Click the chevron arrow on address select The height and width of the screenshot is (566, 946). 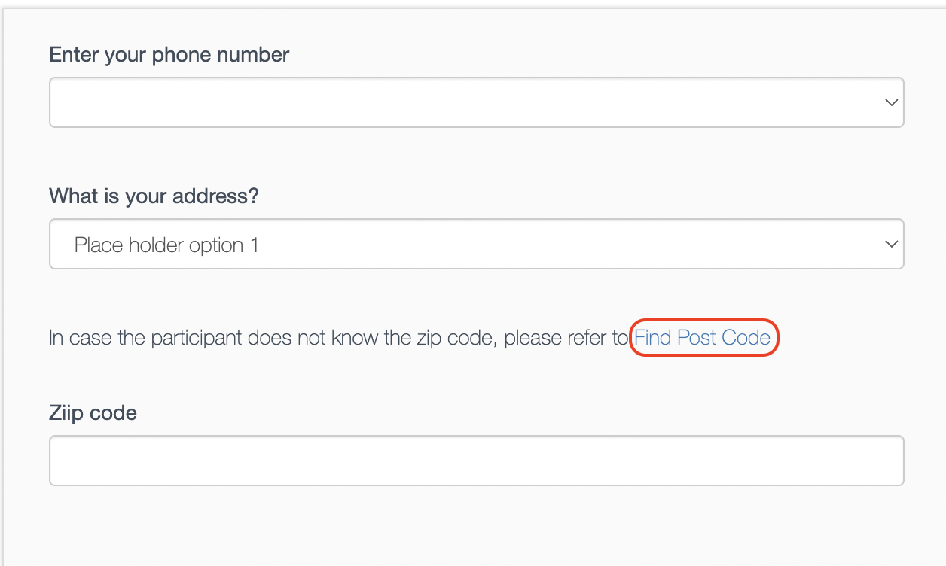pos(891,244)
